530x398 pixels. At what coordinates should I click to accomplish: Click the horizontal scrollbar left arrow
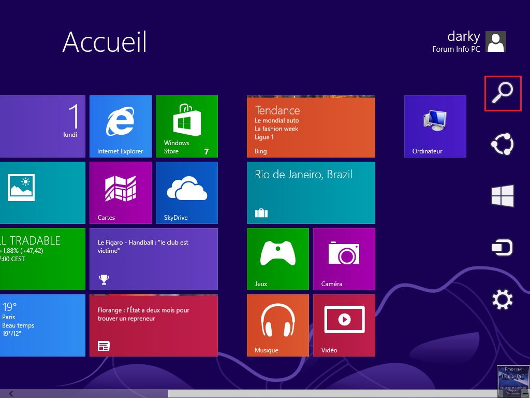[x=11, y=394]
